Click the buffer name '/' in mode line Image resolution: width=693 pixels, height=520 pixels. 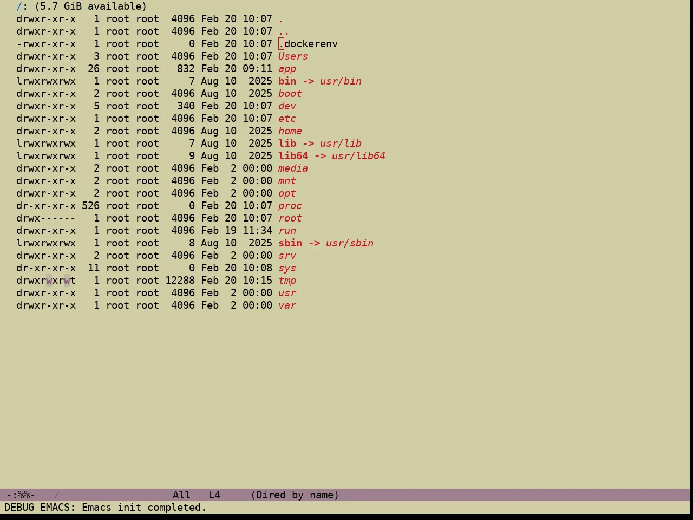[x=56, y=495]
